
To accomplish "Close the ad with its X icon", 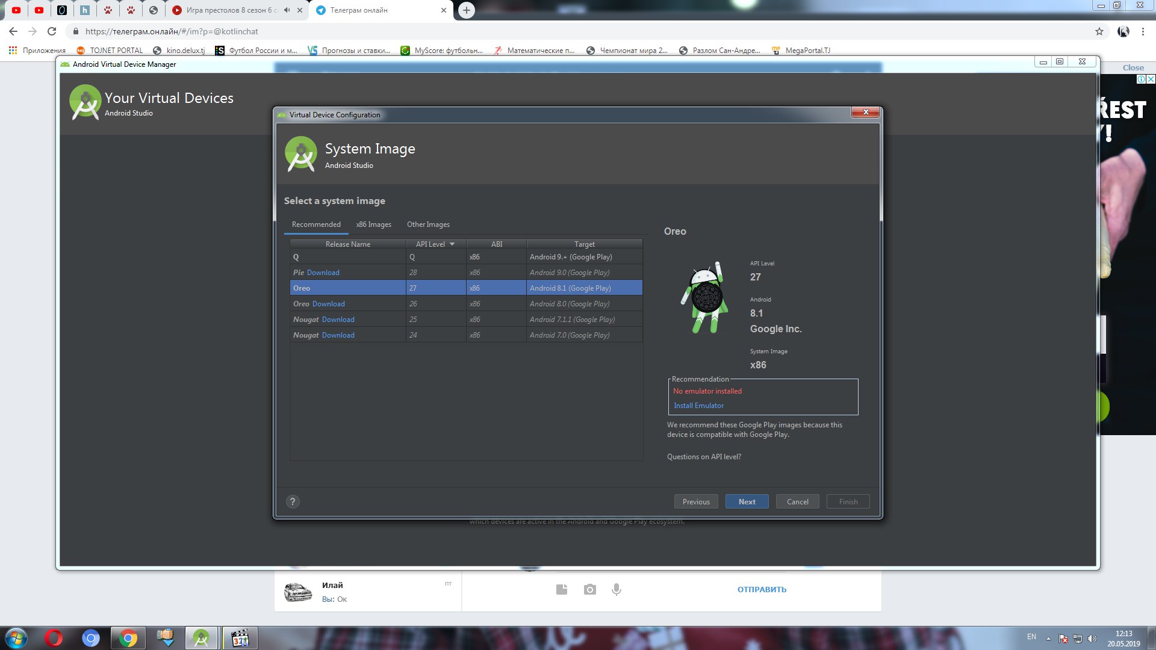I will pos(1151,79).
